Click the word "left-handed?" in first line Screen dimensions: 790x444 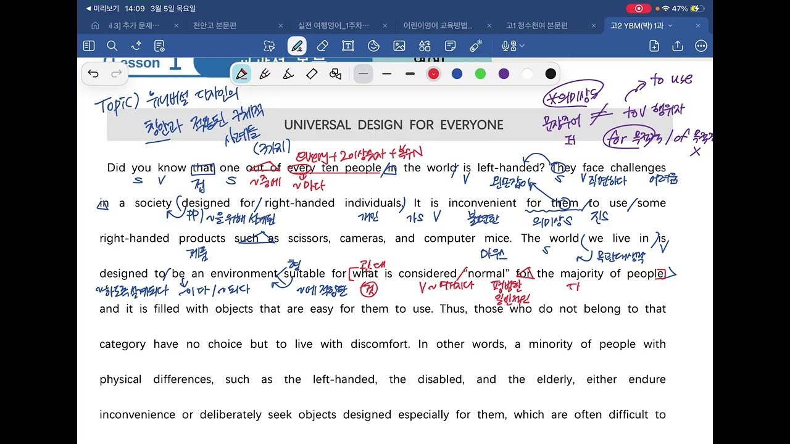click(511, 168)
